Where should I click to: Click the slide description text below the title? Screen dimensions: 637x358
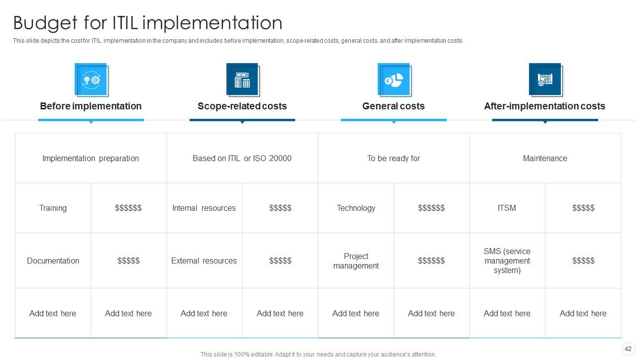pyautogui.click(x=238, y=41)
